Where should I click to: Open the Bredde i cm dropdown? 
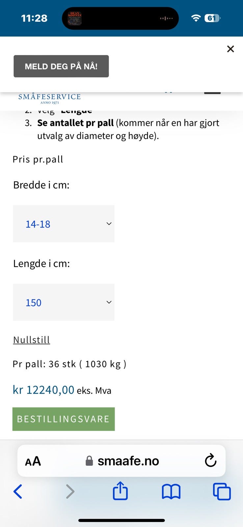tap(63, 224)
